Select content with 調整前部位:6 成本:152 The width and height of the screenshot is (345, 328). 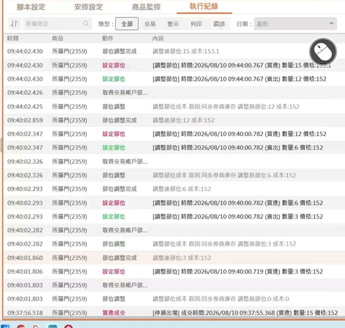point(224,175)
